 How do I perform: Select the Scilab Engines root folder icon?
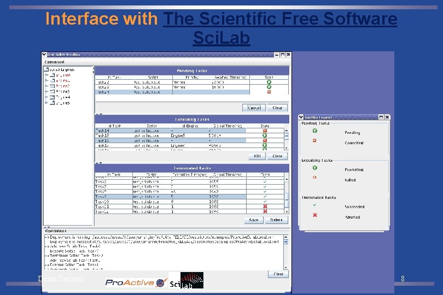point(46,69)
